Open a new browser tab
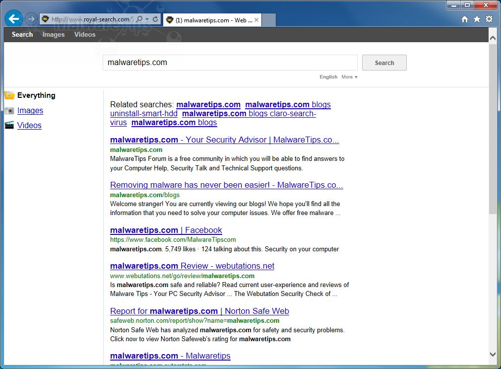The height and width of the screenshot is (369, 501). [x=267, y=20]
